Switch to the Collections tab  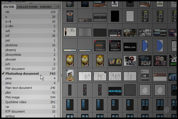point(27,7)
